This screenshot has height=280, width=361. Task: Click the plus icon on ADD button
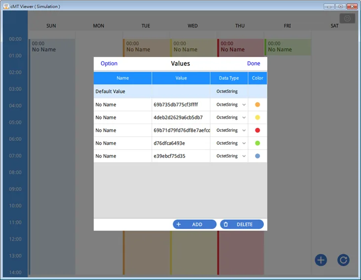[x=179, y=224]
